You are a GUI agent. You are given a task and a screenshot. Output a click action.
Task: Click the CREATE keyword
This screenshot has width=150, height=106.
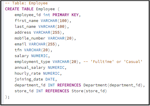click(12, 9)
